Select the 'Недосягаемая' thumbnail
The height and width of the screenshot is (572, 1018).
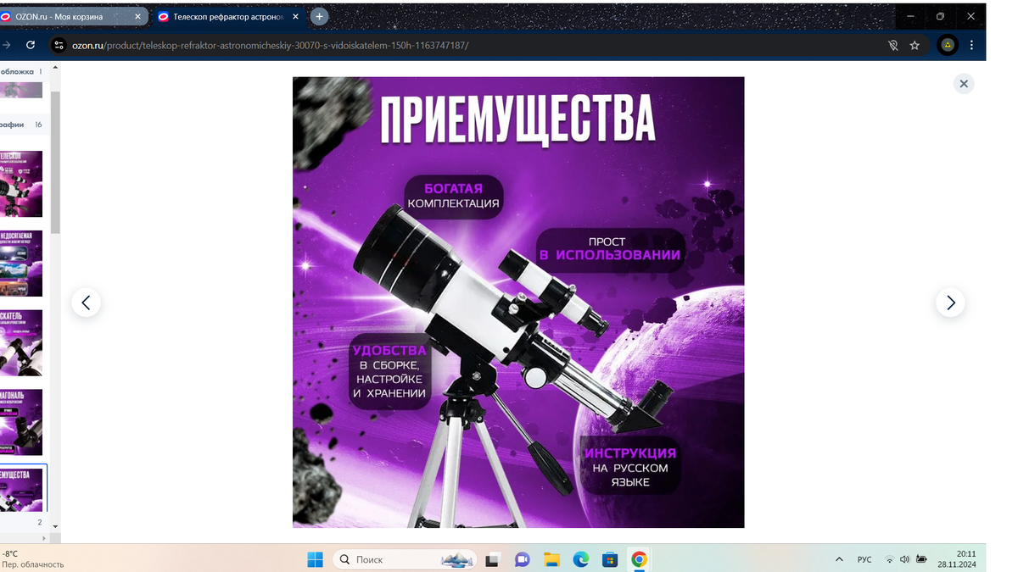pyautogui.click(x=21, y=264)
